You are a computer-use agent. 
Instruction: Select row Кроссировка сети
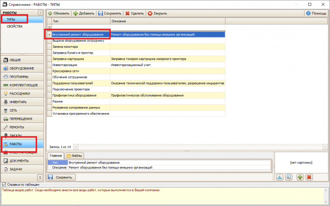coord(136,71)
